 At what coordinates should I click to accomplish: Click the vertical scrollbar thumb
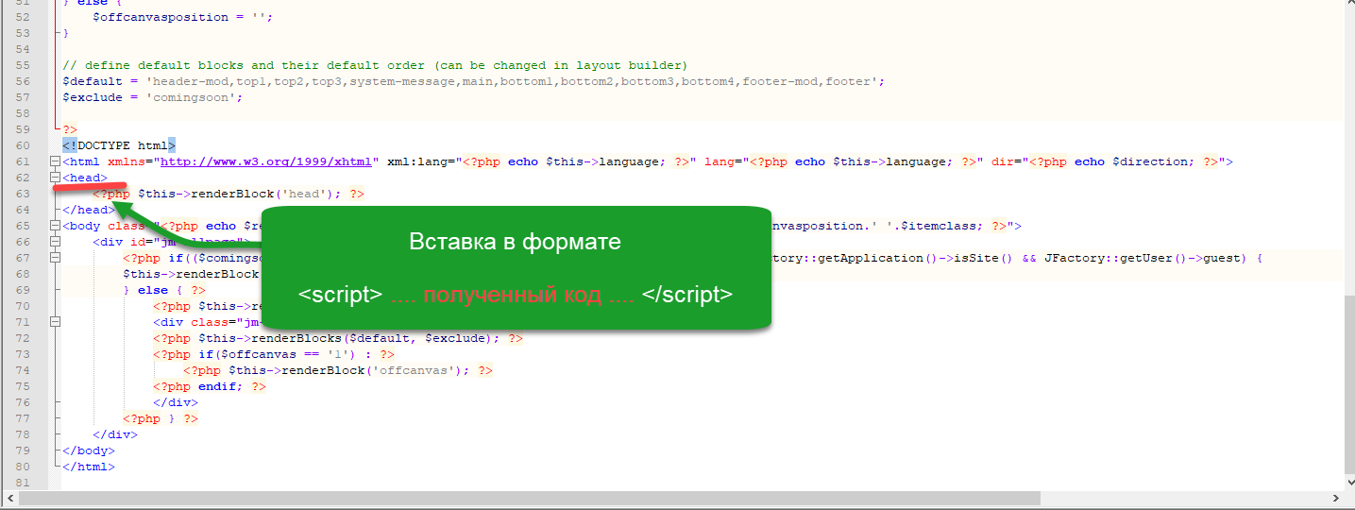pos(1348,385)
